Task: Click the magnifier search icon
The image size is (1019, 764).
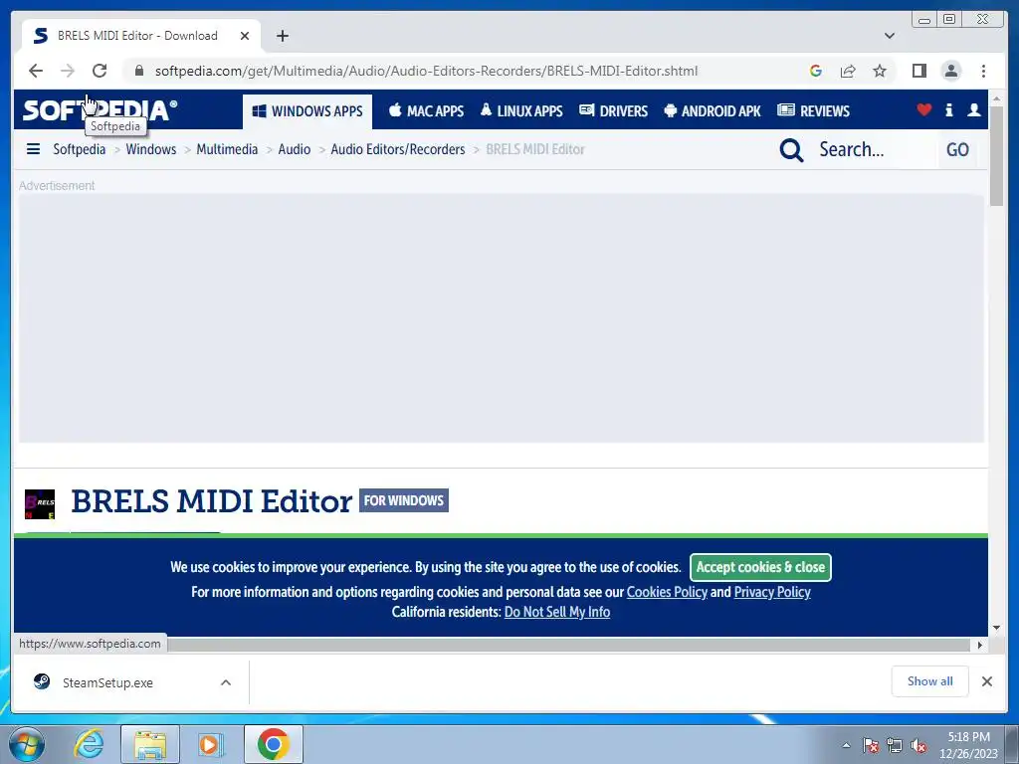Action: [791, 150]
